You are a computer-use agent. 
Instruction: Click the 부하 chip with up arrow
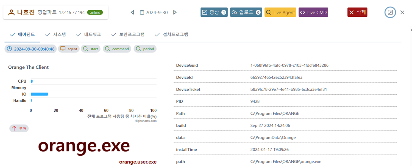(19, 129)
